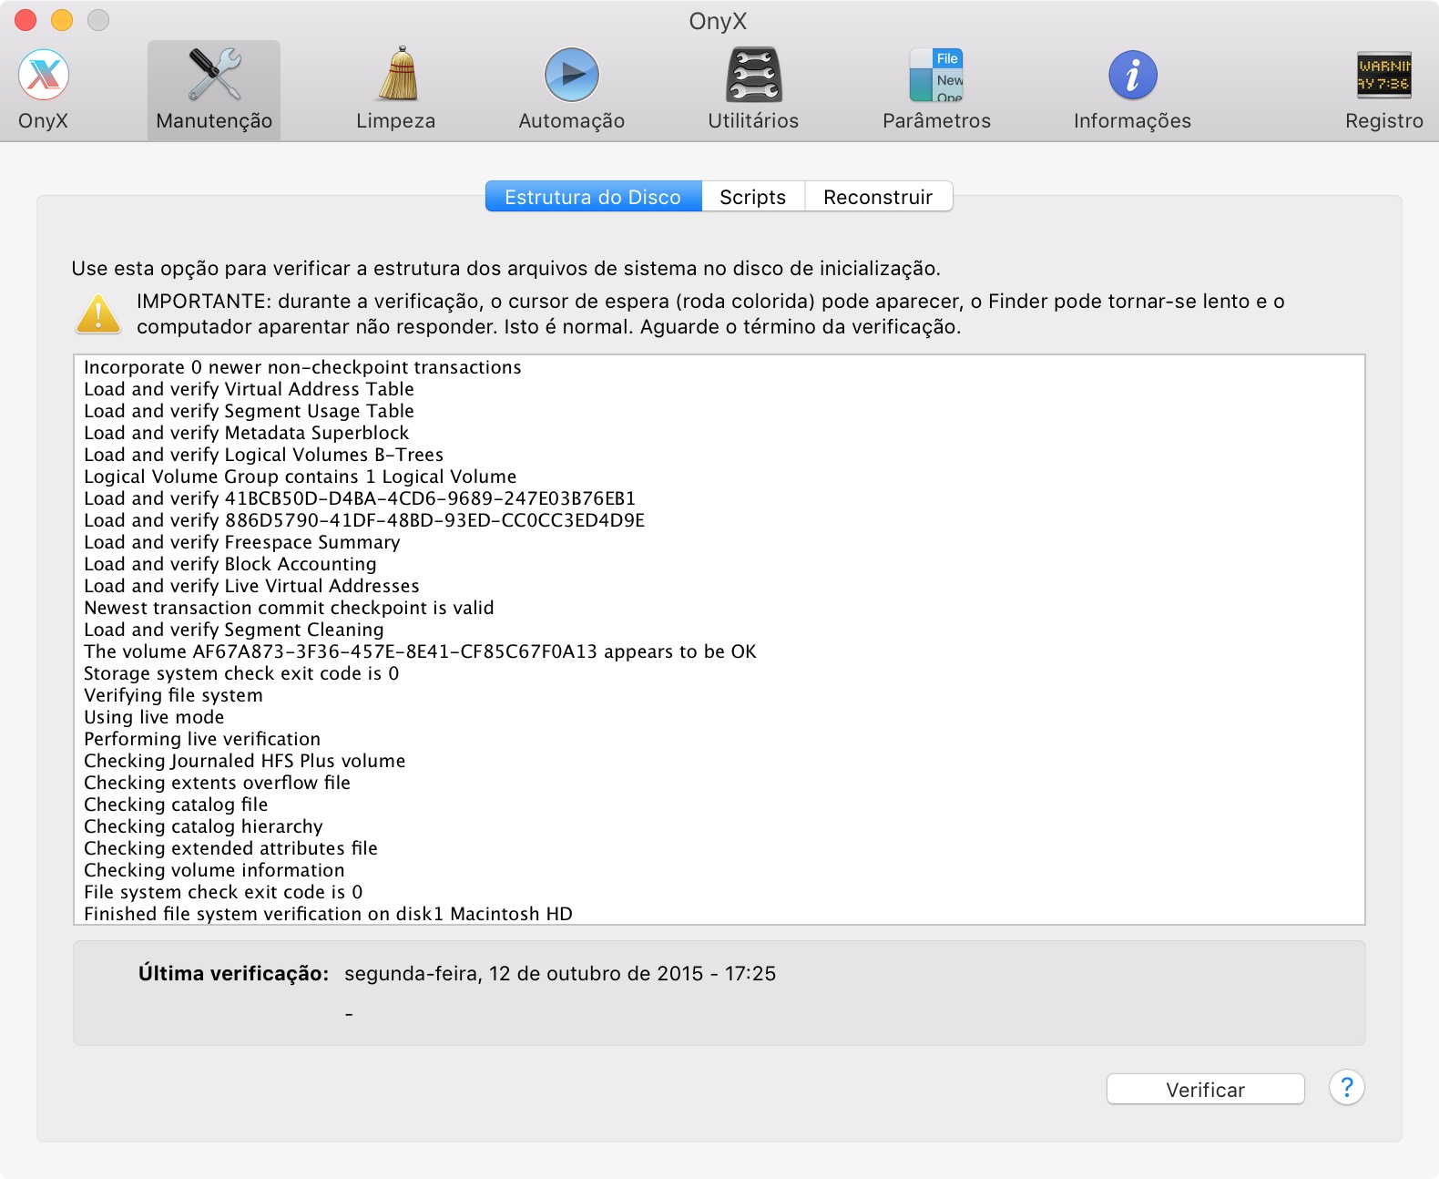Select line 'Newest transaction commit checkpoint is valid'
The height and width of the screenshot is (1179, 1439).
289,608
